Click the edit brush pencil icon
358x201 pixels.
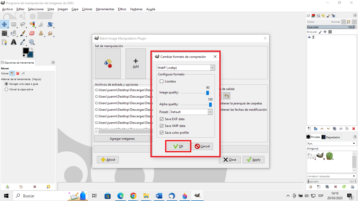(311, 187)
